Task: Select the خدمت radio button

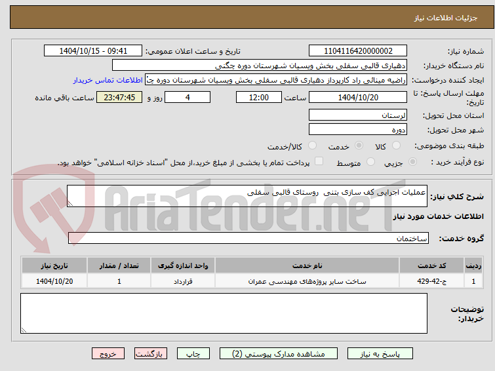Action: (359, 146)
